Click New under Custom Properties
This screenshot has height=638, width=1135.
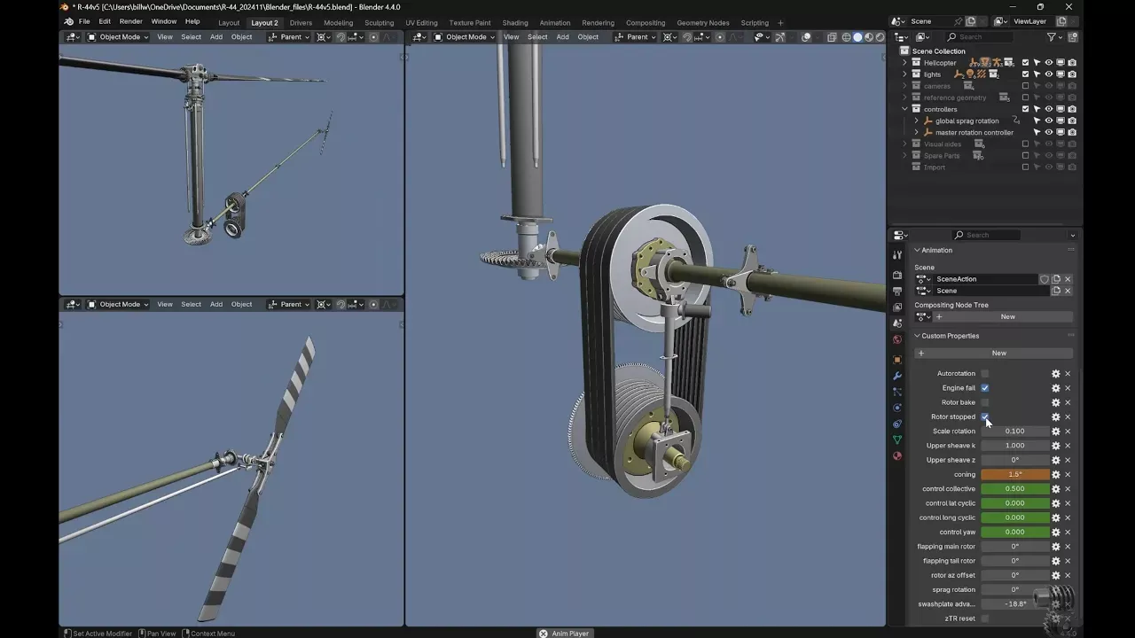(x=998, y=354)
